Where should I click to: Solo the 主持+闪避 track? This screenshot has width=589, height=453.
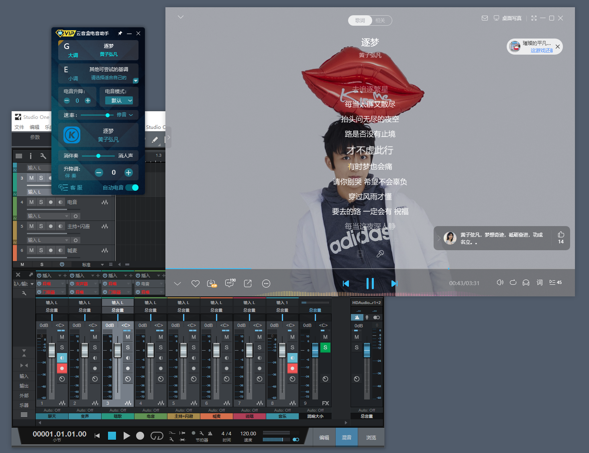tap(41, 226)
